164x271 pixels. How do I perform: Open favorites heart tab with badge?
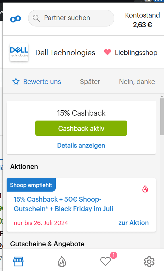(106, 261)
